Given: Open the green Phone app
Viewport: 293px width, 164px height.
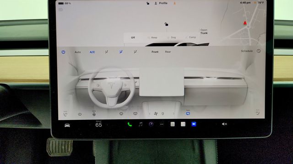Looking at the screenshot, I should tap(130, 124).
